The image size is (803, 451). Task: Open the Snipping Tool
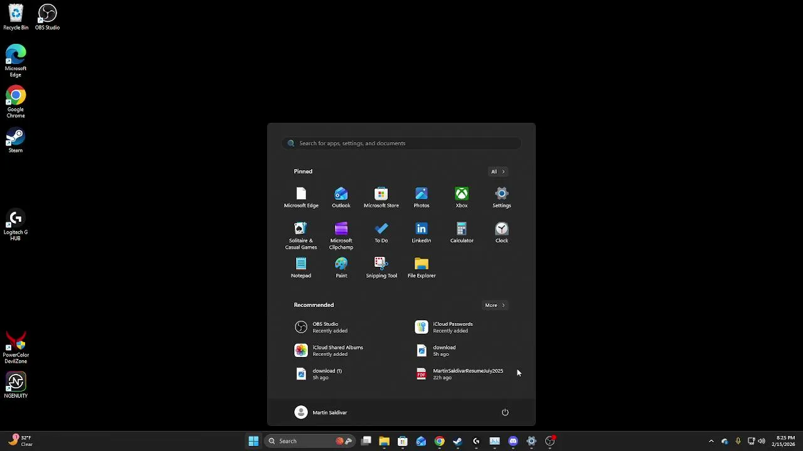[381, 268]
